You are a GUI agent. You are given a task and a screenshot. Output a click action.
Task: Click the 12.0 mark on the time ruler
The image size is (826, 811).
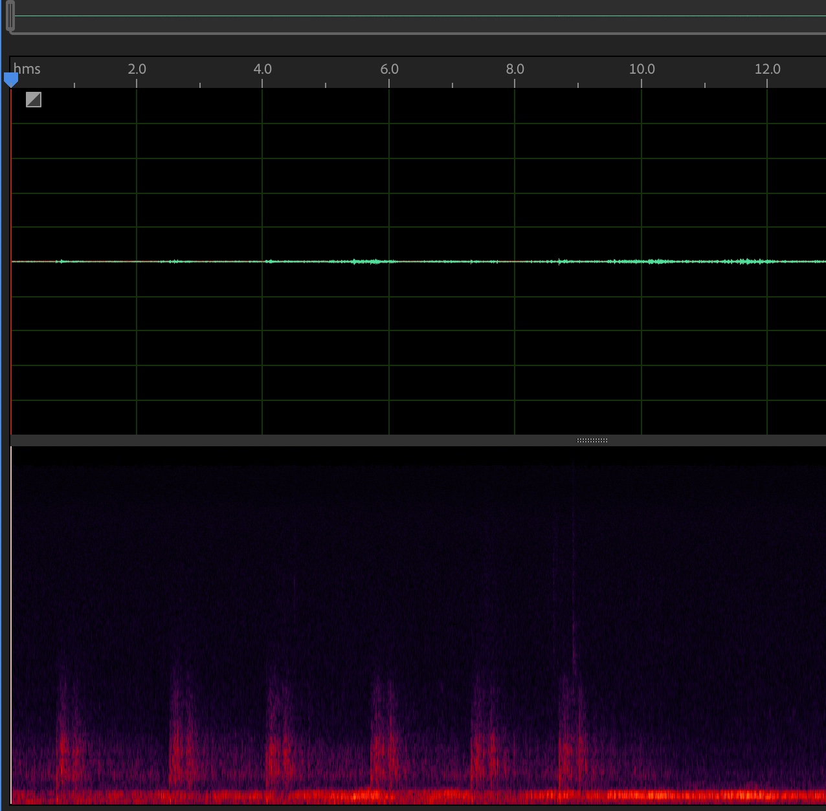(x=767, y=69)
